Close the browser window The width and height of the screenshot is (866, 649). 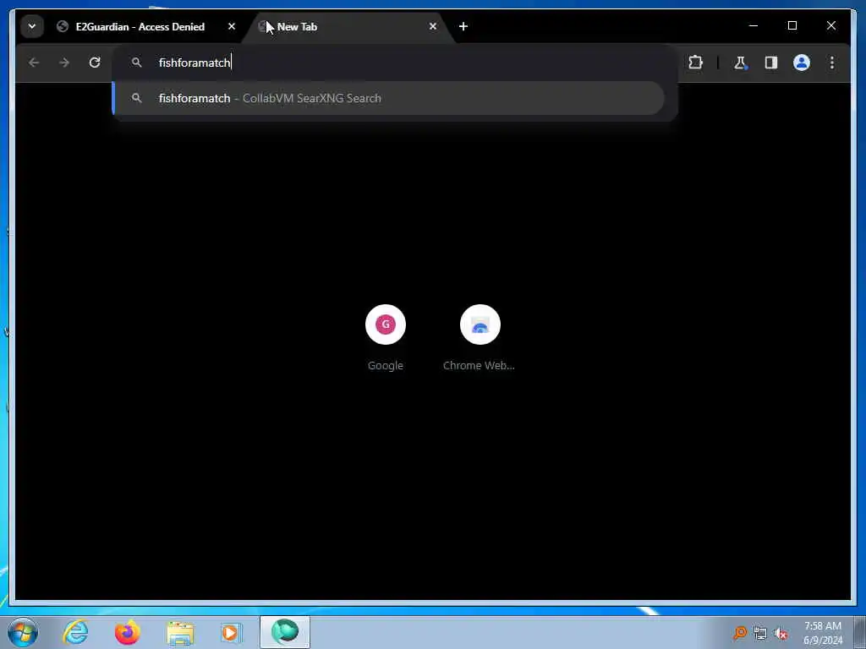[830, 25]
